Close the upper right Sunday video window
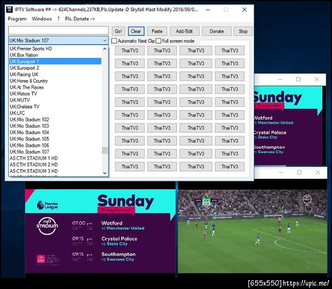Screen dimensions: 332x289 (317, 79)
